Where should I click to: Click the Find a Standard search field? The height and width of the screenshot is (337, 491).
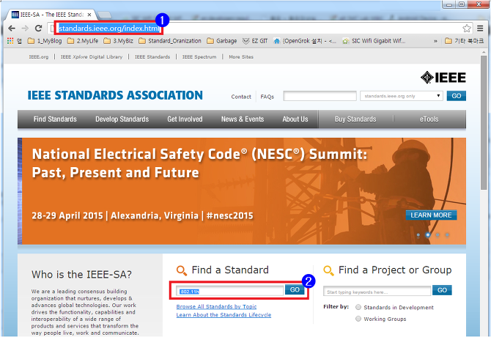click(x=230, y=291)
